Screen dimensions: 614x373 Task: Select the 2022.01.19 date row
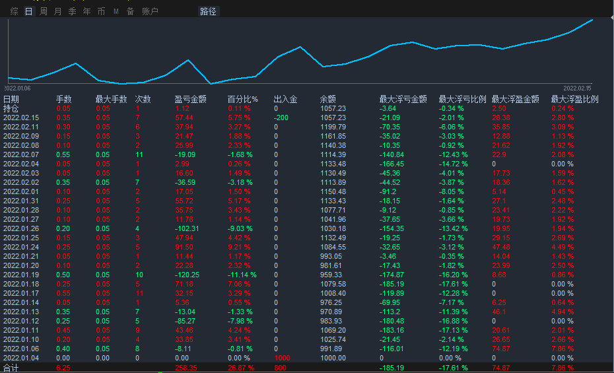[21, 275]
